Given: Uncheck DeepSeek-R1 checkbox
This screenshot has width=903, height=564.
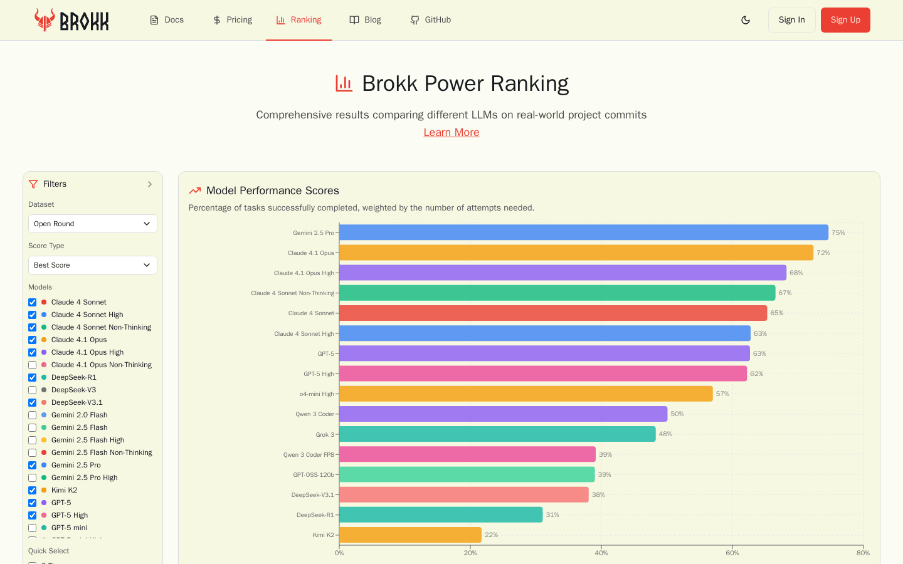Looking at the screenshot, I should pos(32,377).
